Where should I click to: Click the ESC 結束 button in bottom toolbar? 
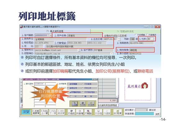pyautogui.click(x=118, y=112)
